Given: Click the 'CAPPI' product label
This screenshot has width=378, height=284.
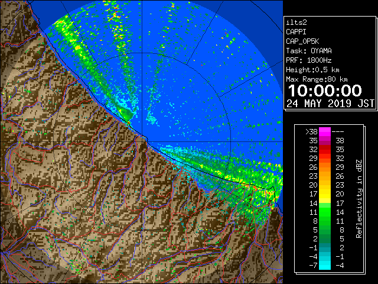Looking at the screenshot, I should (x=296, y=32).
